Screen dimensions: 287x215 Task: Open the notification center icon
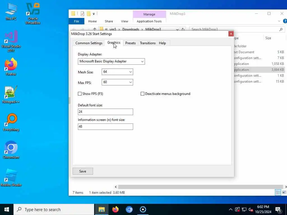click(278, 210)
